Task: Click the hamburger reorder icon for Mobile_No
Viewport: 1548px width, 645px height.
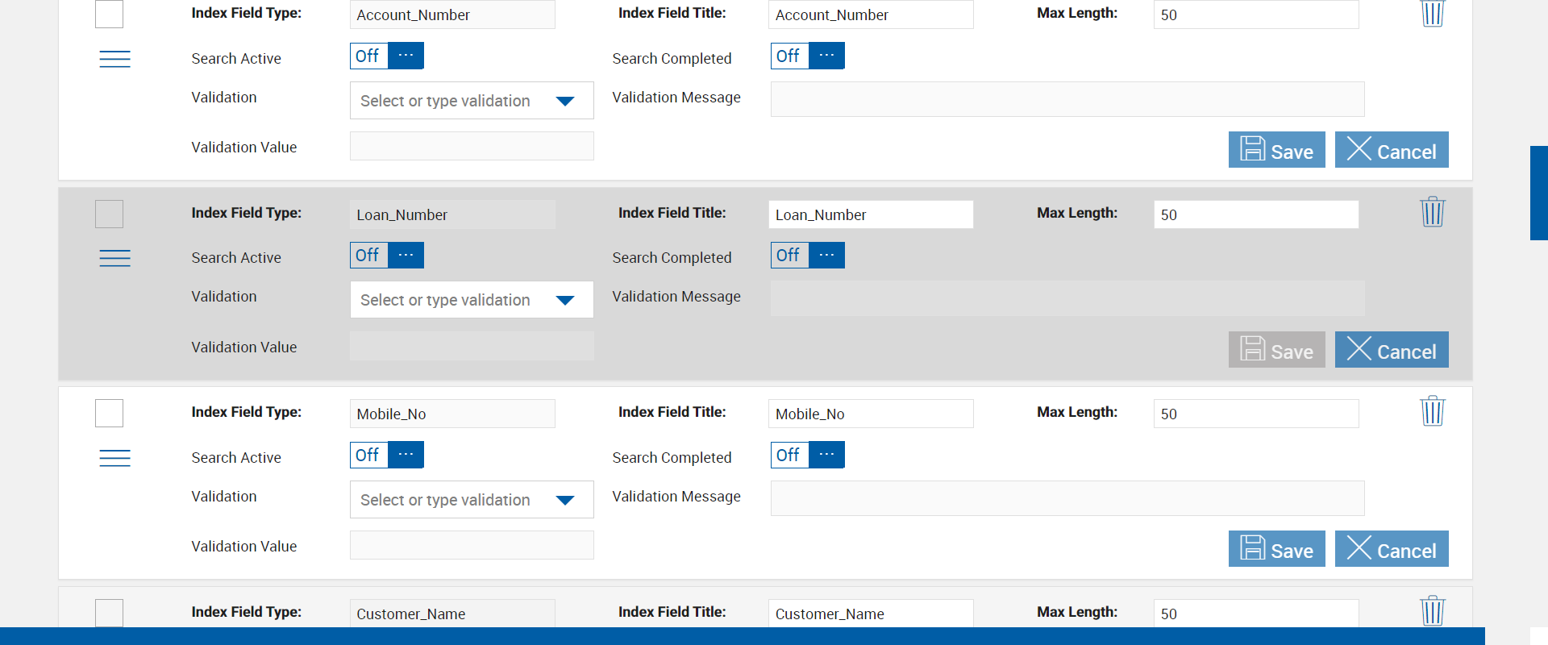Action: [x=114, y=458]
